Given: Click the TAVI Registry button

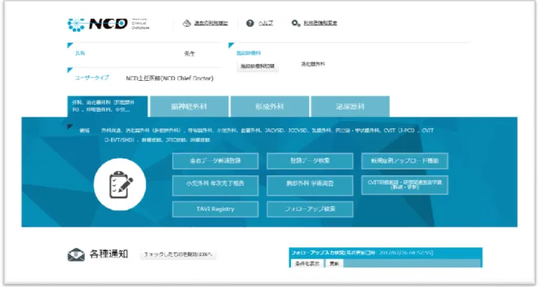Looking at the screenshot, I should [215, 209].
